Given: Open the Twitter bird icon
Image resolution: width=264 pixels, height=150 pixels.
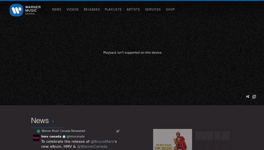Looking at the screenshot, I should pyautogui.click(x=118, y=131).
